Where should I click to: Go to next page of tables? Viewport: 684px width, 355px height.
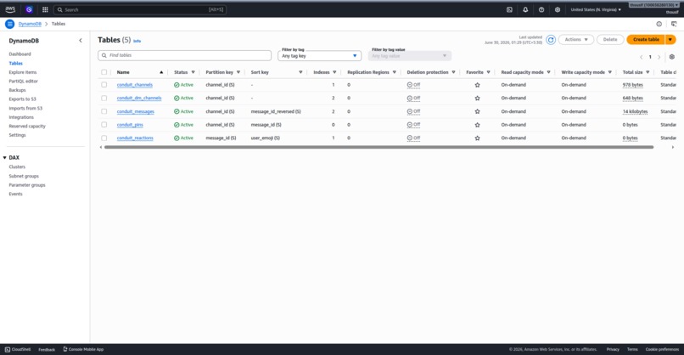click(659, 57)
